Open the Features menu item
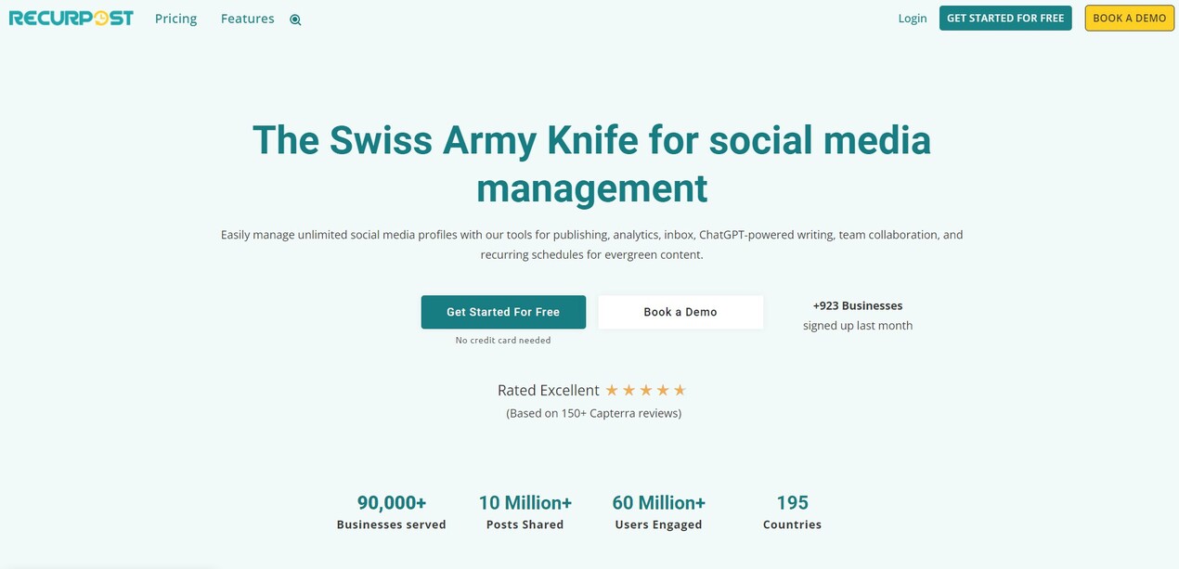This screenshot has height=569, width=1179. pyautogui.click(x=248, y=19)
